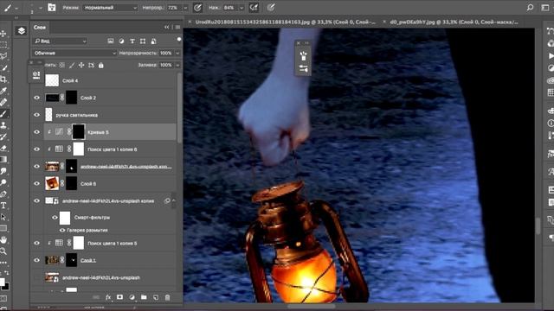Screen dimensions: 554x311
Task: Filter layers by shape type
Action: pyautogui.click(x=143, y=41)
